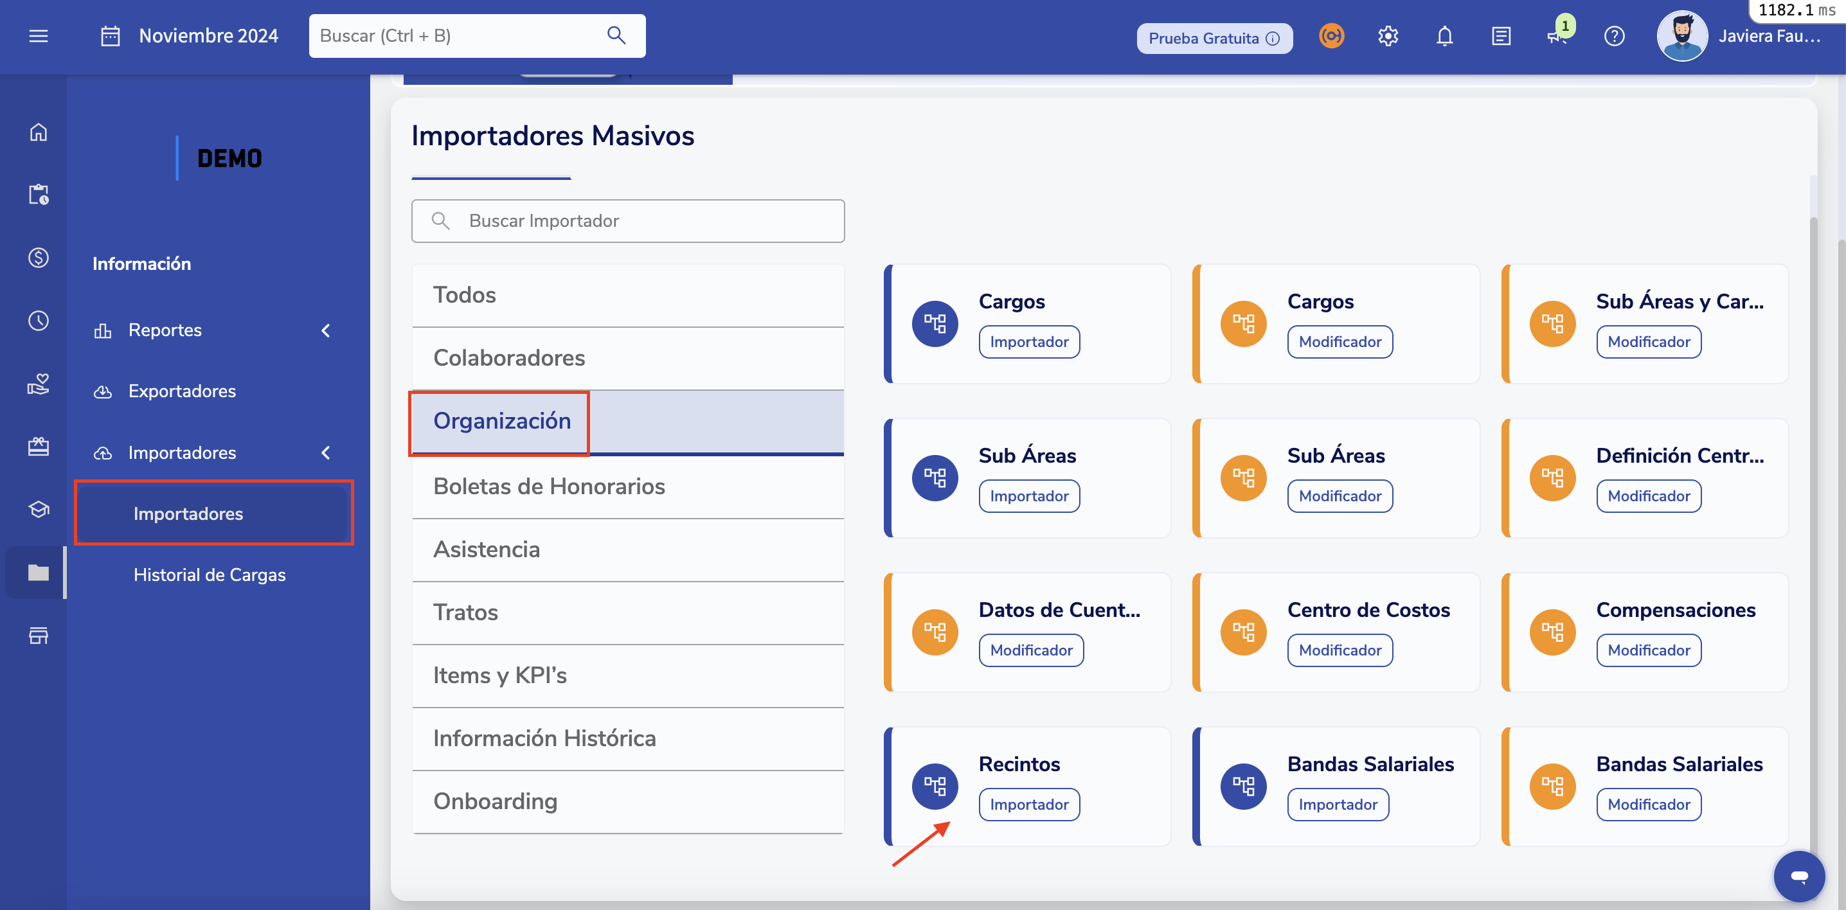Image resolution: width=1846 pixels, height=910 pixels.
Task: Click the help question mark icon
Action: point(1614,36)
